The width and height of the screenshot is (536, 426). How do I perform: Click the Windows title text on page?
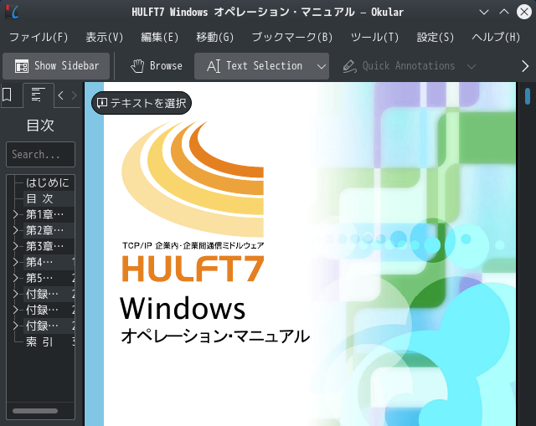[183, 308]
